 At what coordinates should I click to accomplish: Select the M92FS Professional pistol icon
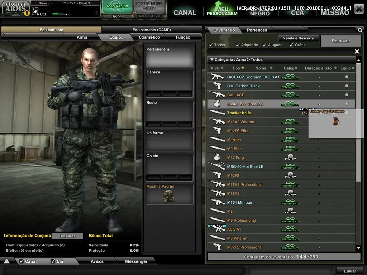[x=217, y=247]
